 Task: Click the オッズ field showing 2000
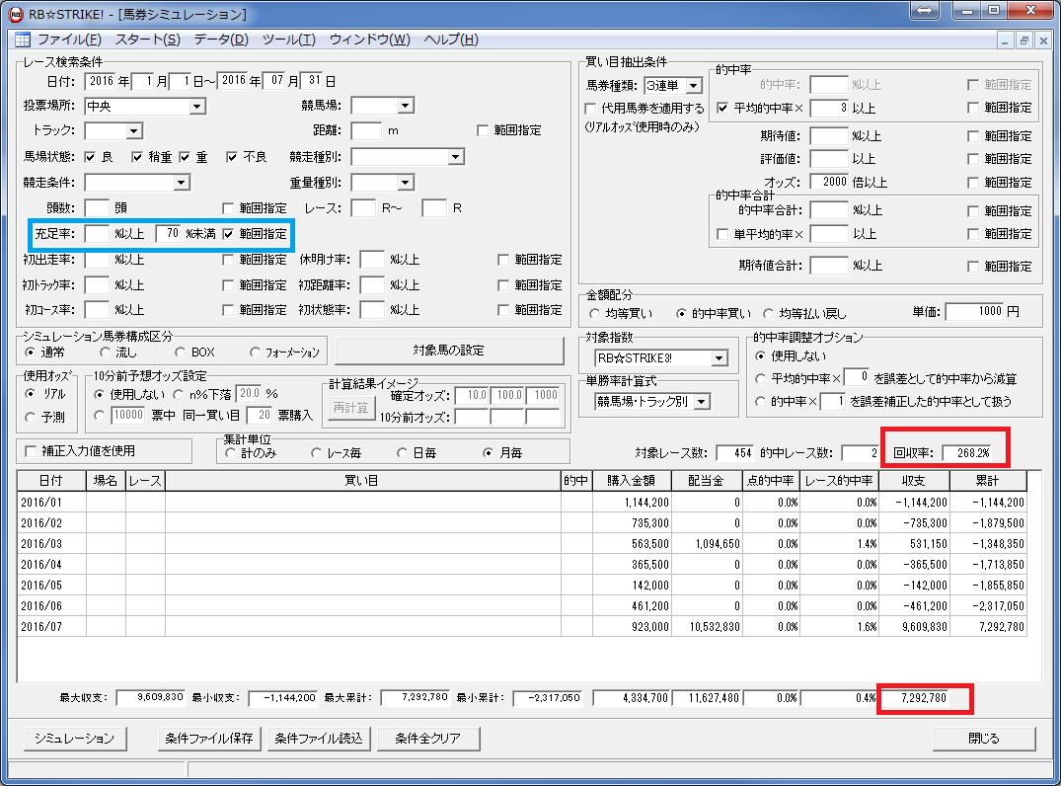[829, 182]
